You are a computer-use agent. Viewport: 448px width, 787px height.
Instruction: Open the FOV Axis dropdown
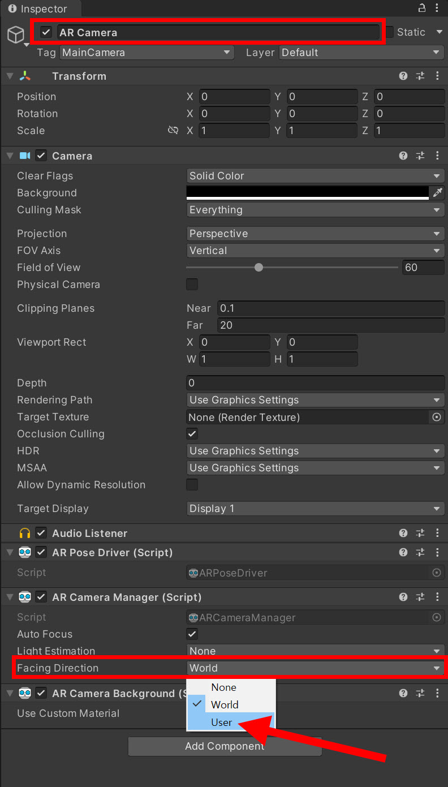(316, 251)
